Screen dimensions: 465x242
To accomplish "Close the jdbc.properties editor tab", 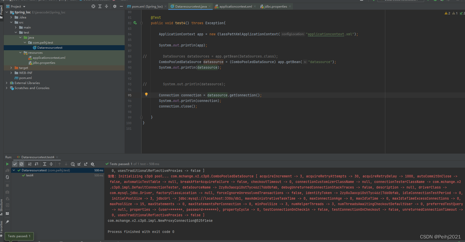I will tap(290, 7).
